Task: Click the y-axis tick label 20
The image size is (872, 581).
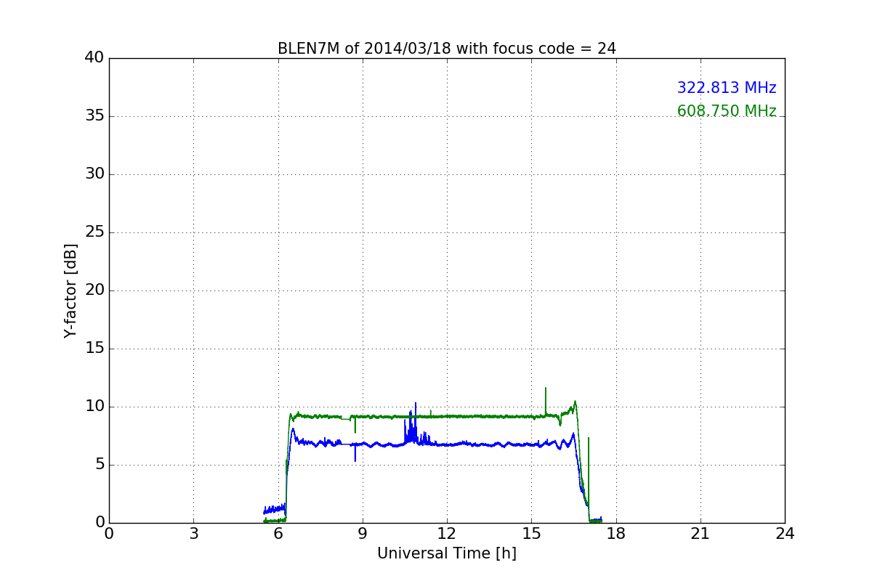Action: click(94, 290)
